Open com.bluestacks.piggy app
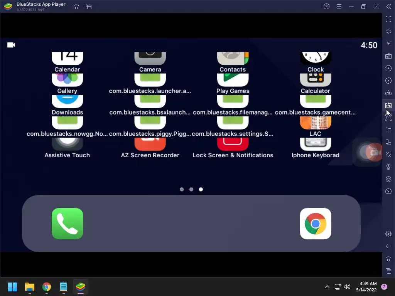The image size is (395, 296). 150,123
